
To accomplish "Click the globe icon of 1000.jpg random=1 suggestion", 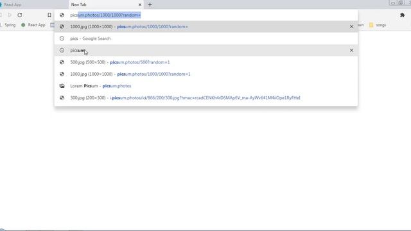I will point(62,74).
